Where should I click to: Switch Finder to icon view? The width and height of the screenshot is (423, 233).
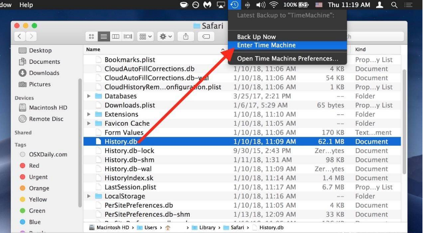pyautogui.click(x=92, y=36)
